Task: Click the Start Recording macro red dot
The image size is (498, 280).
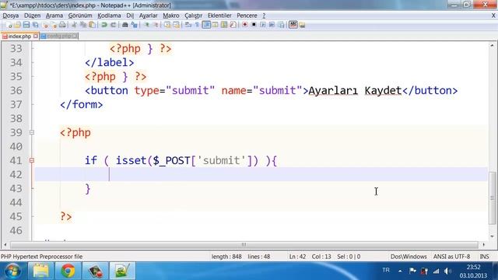Action: [245, 25]
